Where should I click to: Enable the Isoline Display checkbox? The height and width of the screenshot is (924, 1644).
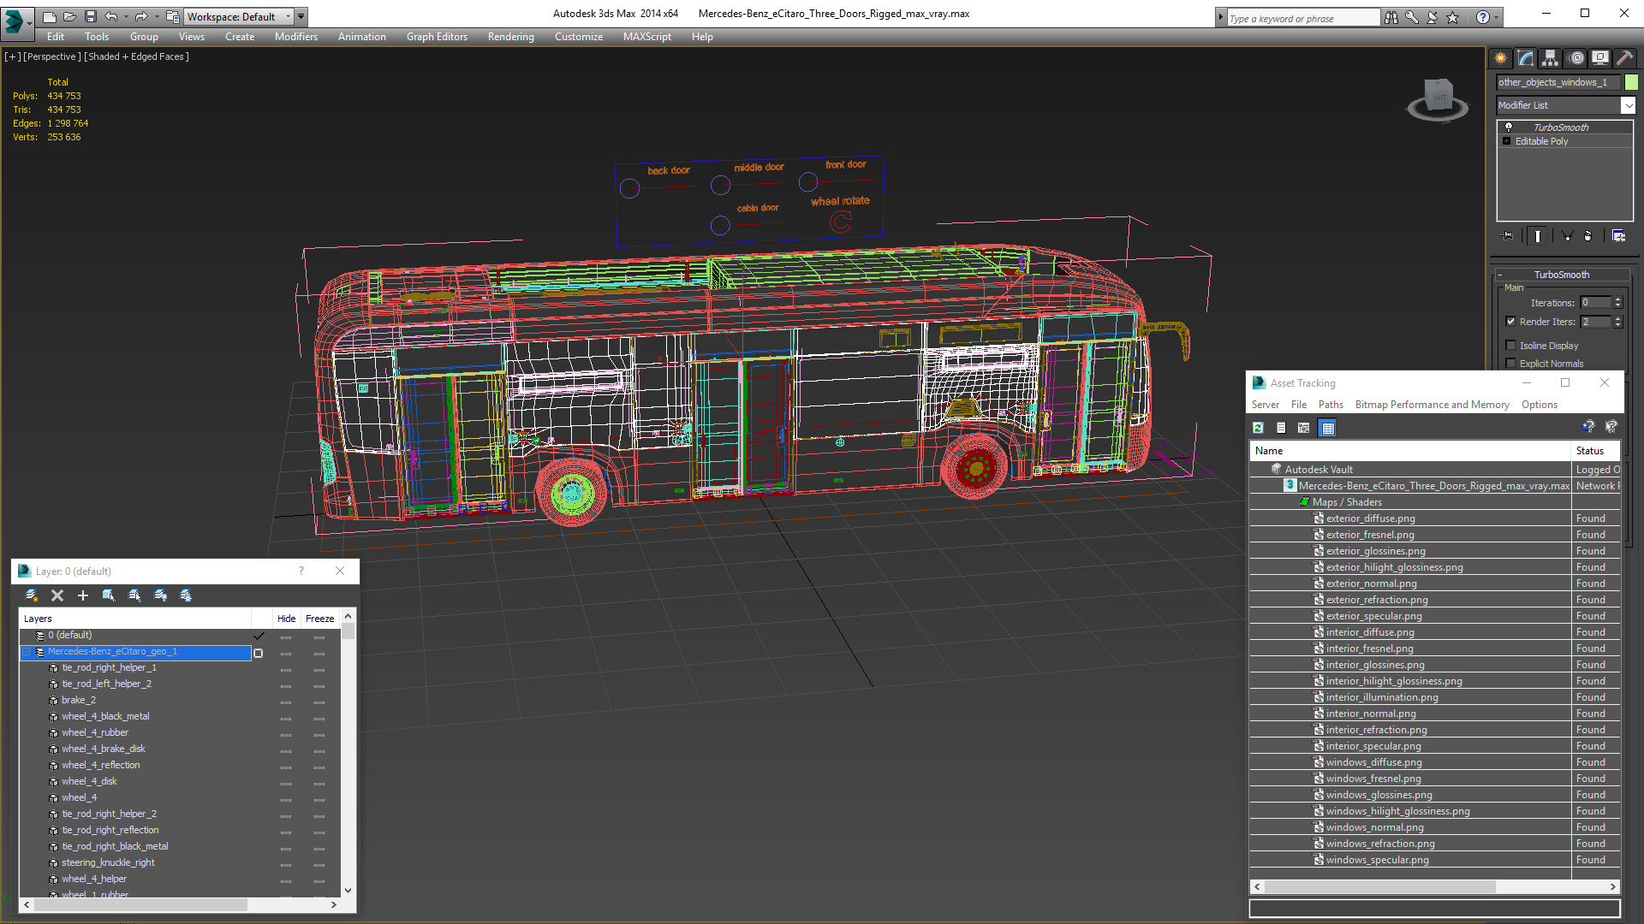coord(1511,346)
